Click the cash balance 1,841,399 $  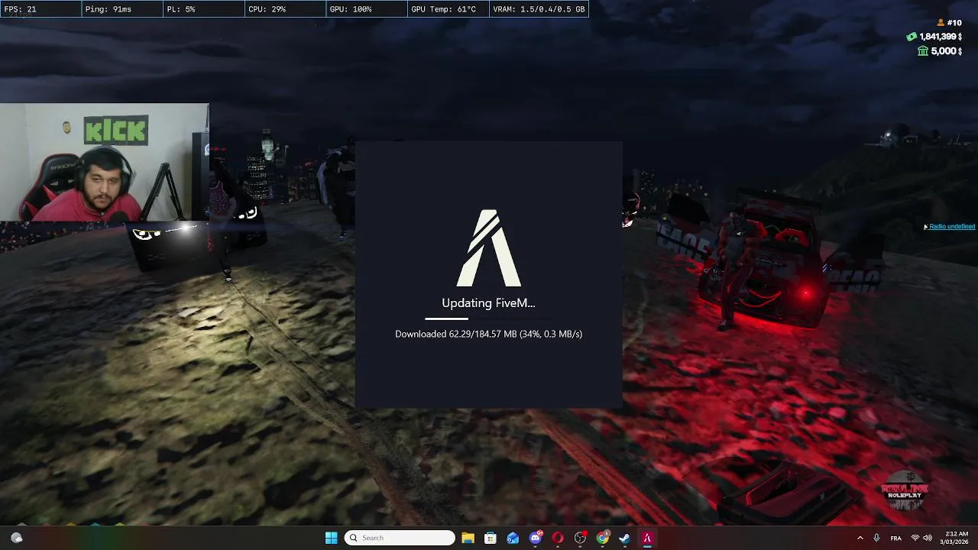click(x=940, y=37)
